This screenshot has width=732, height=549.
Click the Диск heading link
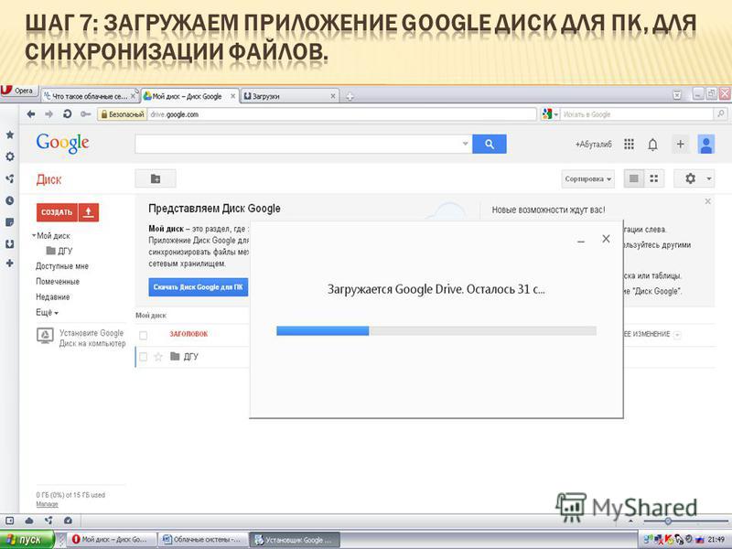[x=49, y=179]
